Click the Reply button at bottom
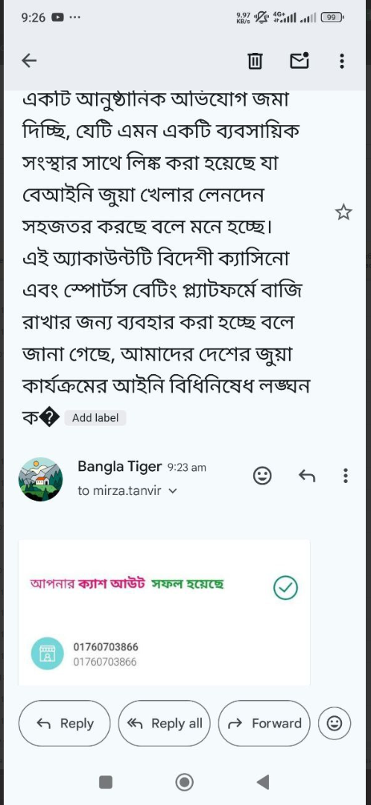Screen dimensions: 371x805 (65, 723)
